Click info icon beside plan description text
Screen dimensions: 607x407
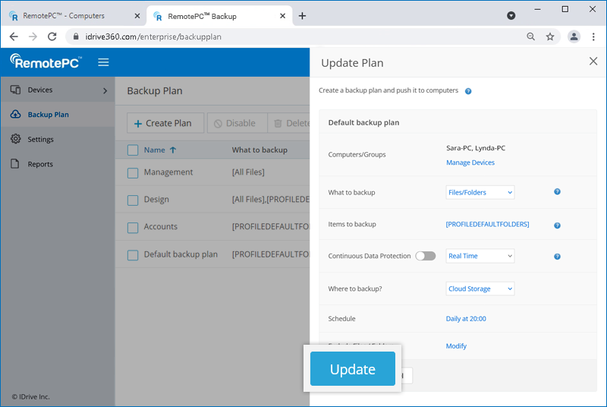(x=468, y=91)
